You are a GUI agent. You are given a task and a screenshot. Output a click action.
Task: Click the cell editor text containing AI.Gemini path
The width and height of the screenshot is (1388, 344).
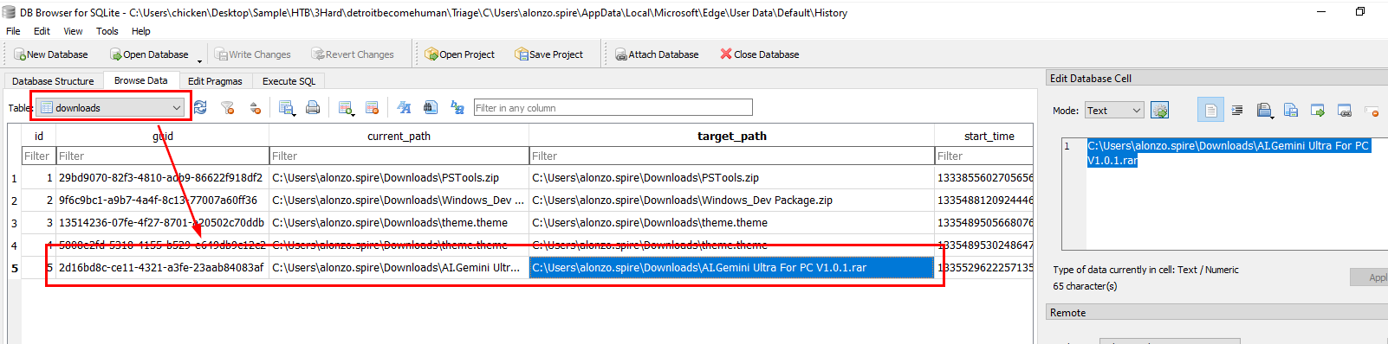point(1229,153)
